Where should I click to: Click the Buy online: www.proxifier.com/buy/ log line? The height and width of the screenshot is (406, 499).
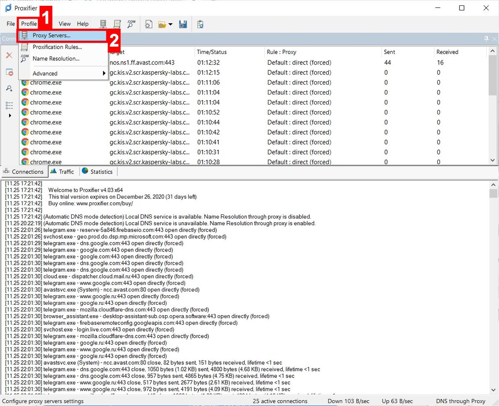click(x=91, y=203)
